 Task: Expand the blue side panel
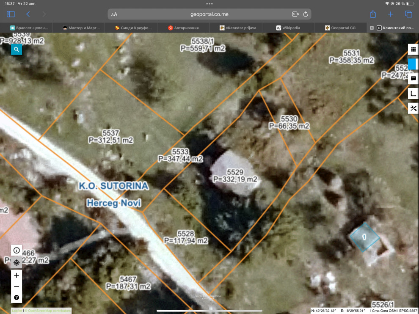tap(413, 64)
